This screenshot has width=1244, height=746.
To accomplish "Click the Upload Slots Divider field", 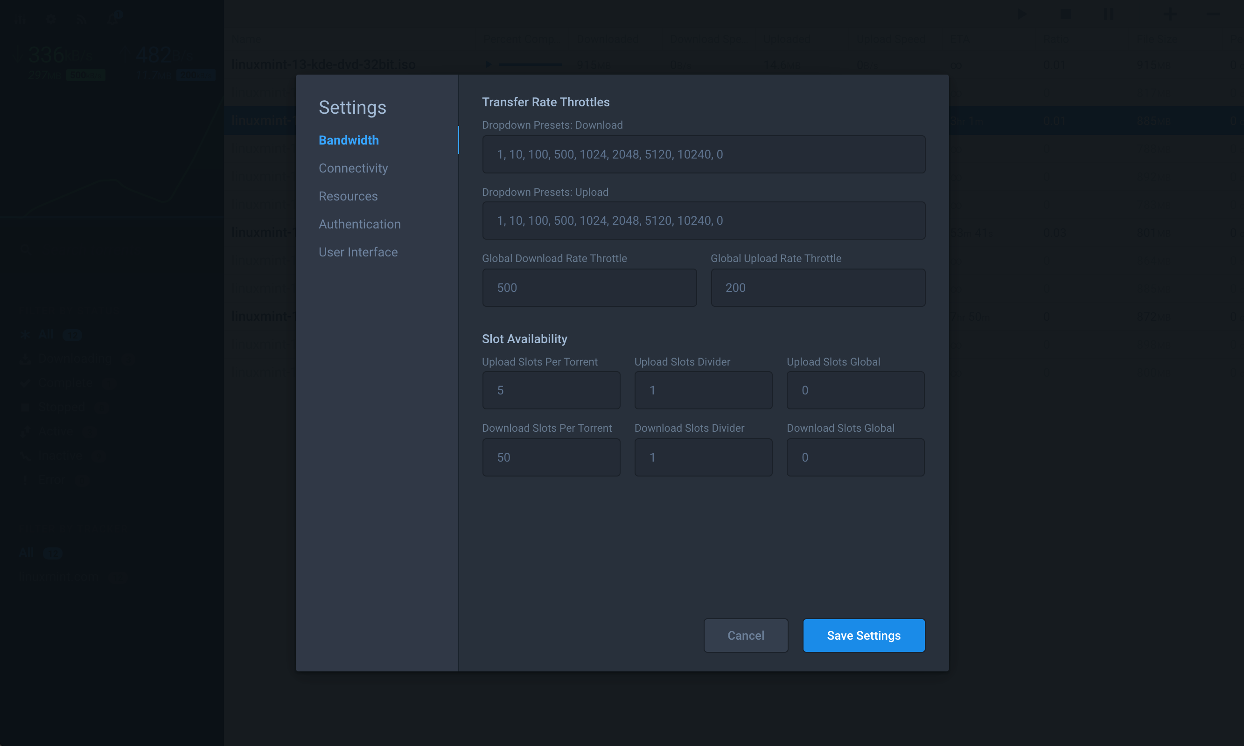I will [703, 390].
